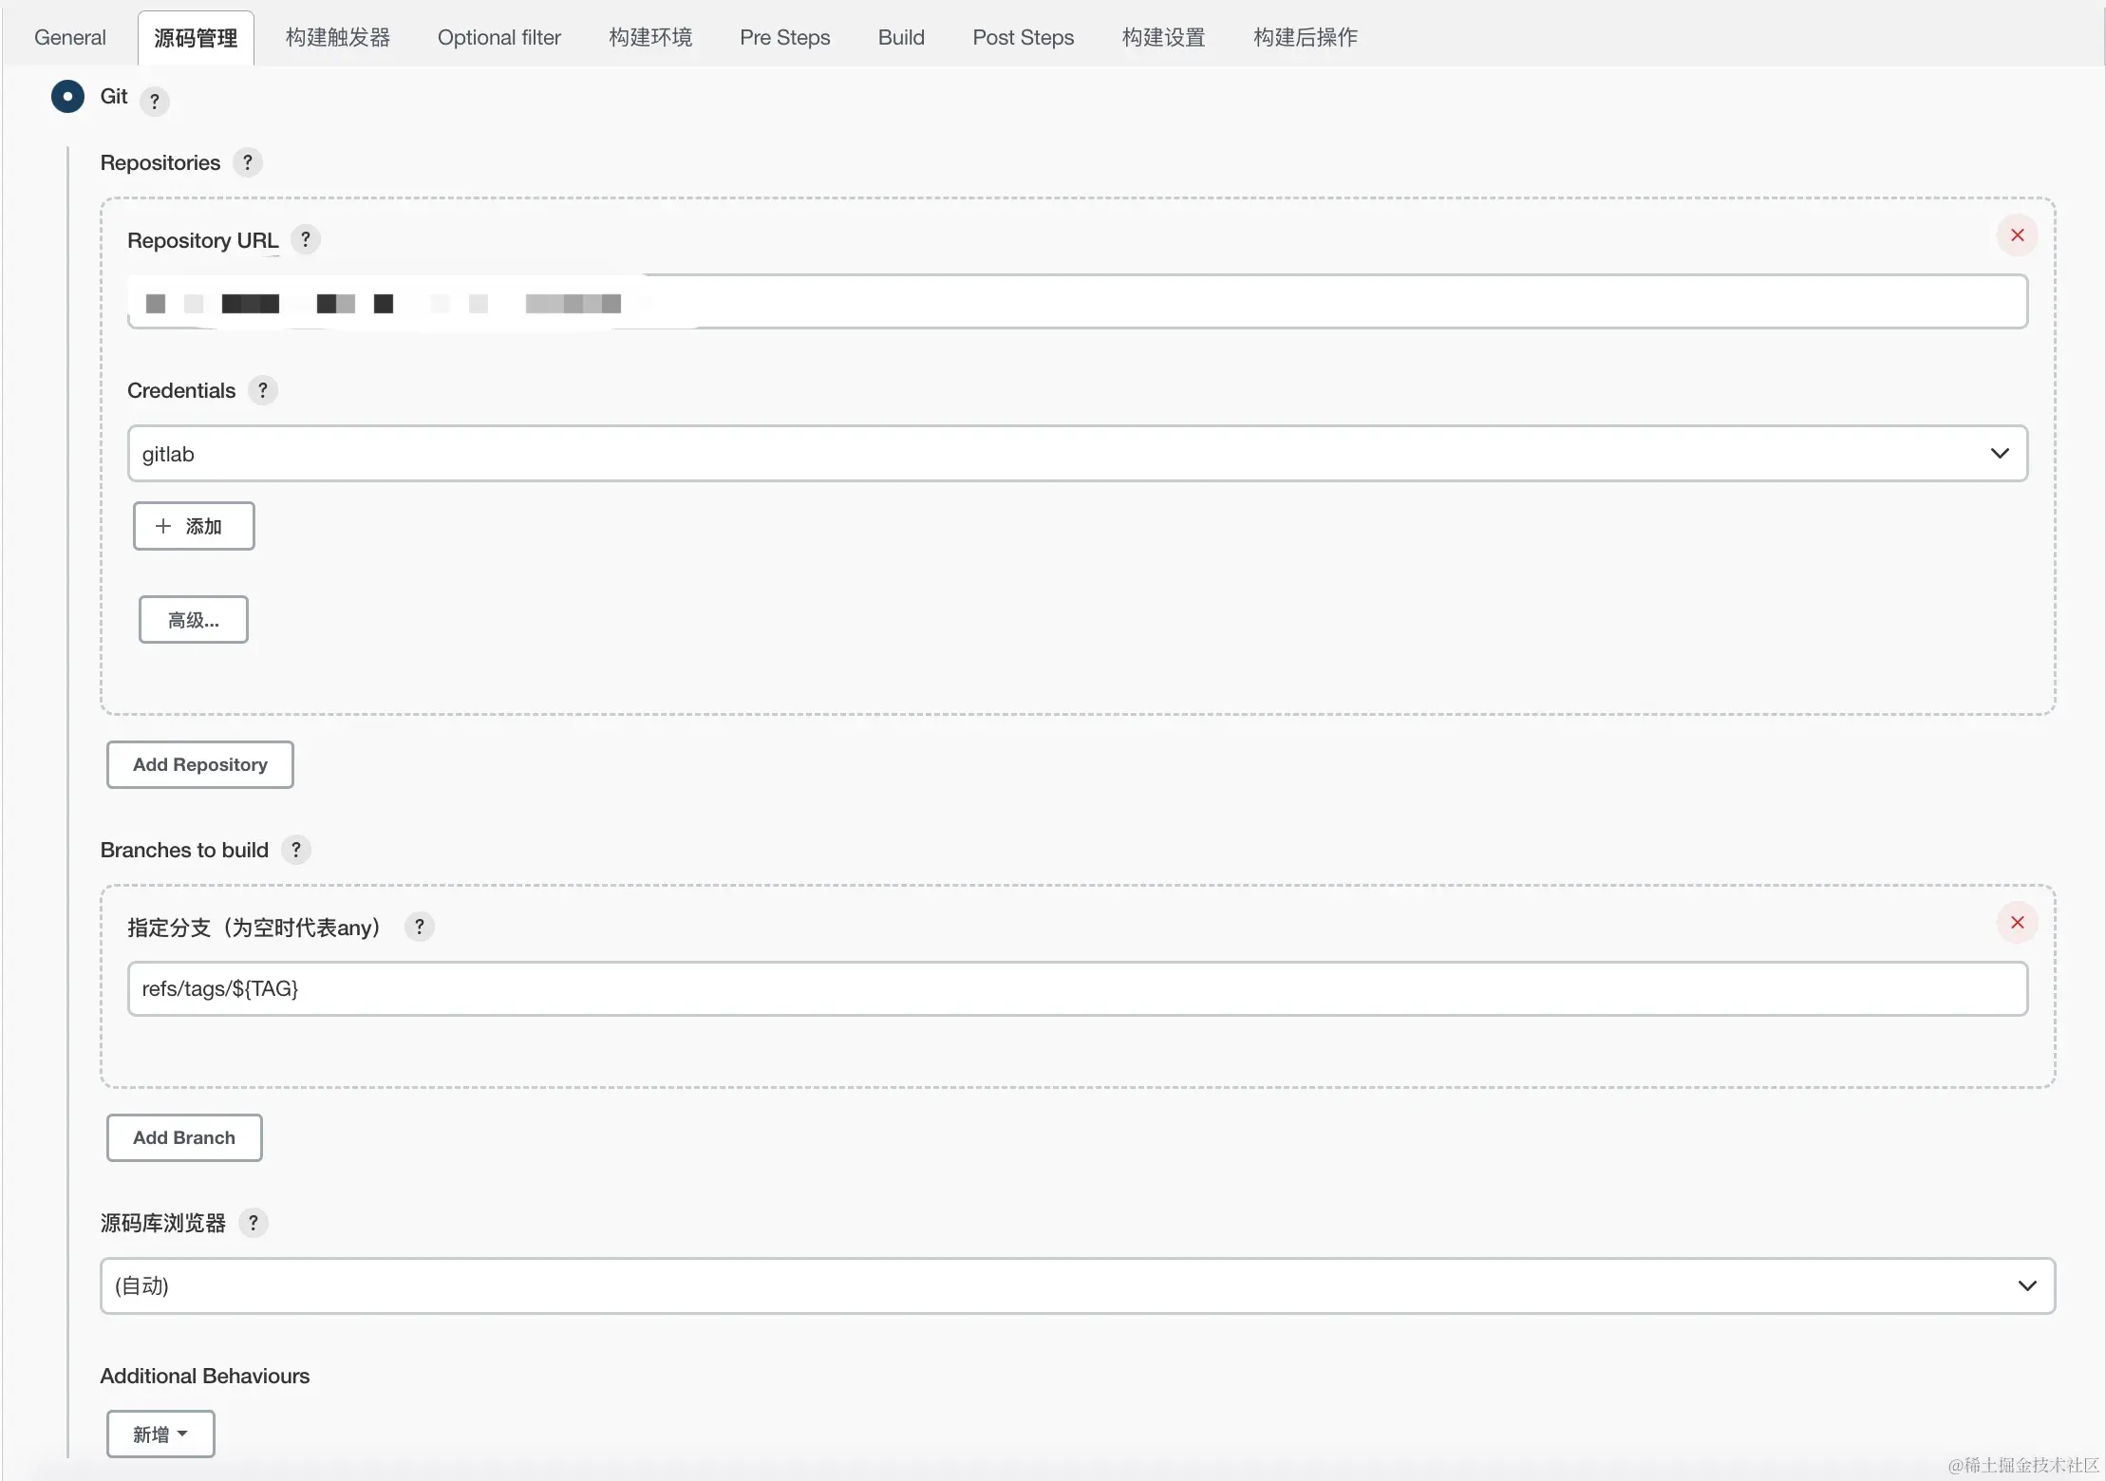
Task: Open the gitlab credentials dropdown
Action: pos(1077,454)
